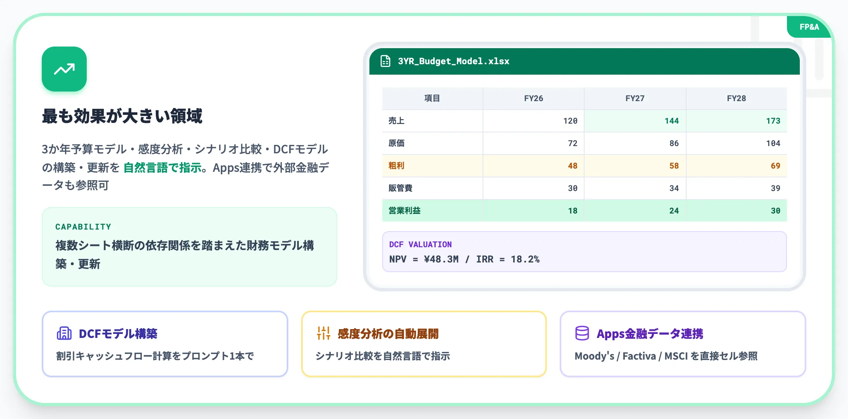Click the sliders icon next to 感度分析の自動展開

click(323, 333)
